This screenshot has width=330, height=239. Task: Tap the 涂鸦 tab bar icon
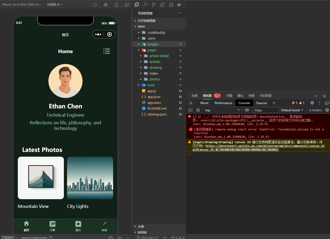[104, 224]
